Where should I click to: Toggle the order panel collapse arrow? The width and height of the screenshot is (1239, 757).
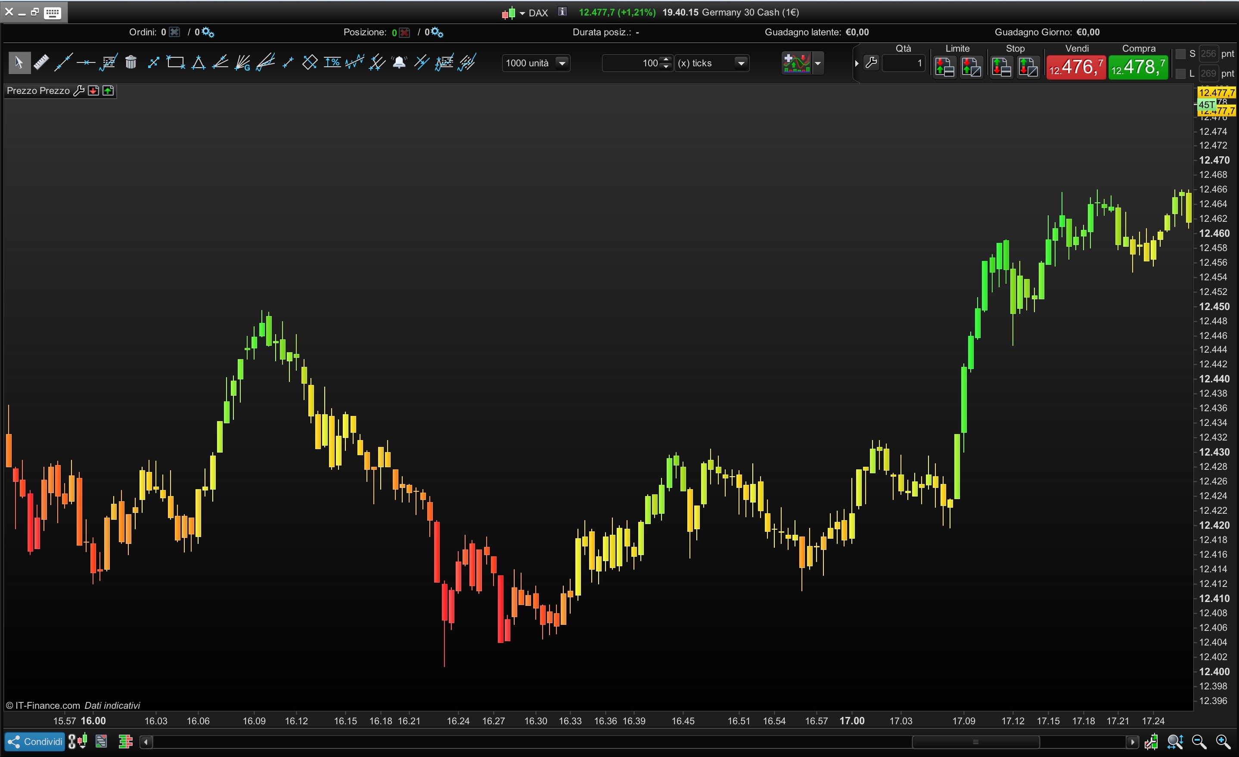856,63
